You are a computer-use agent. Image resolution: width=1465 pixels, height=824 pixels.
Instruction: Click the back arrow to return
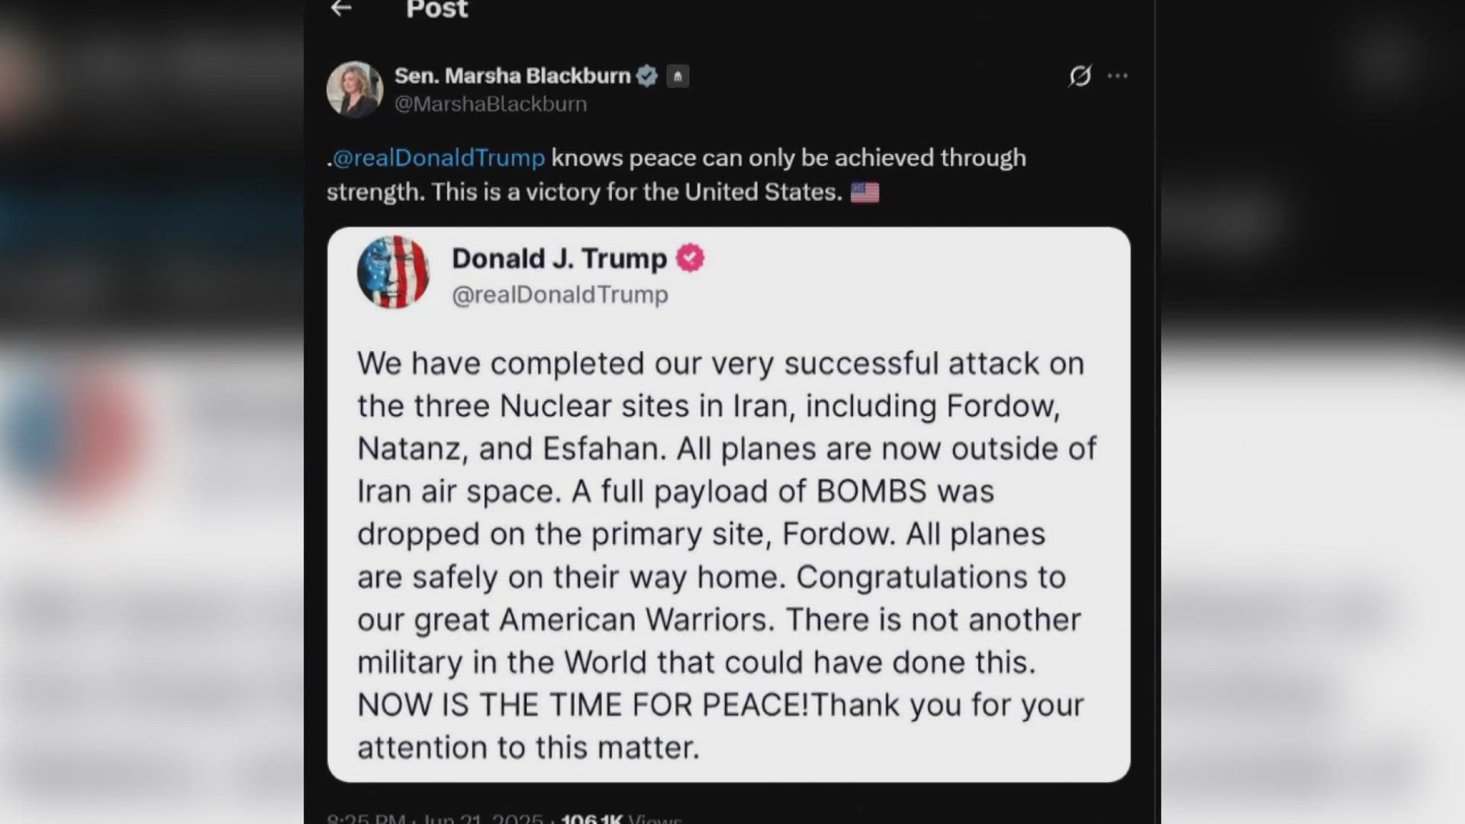[340, 10]
